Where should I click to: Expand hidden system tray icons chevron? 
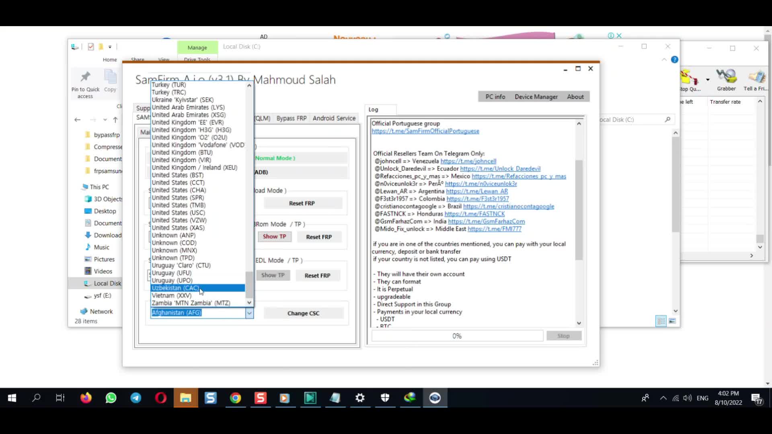coord(663,398)
